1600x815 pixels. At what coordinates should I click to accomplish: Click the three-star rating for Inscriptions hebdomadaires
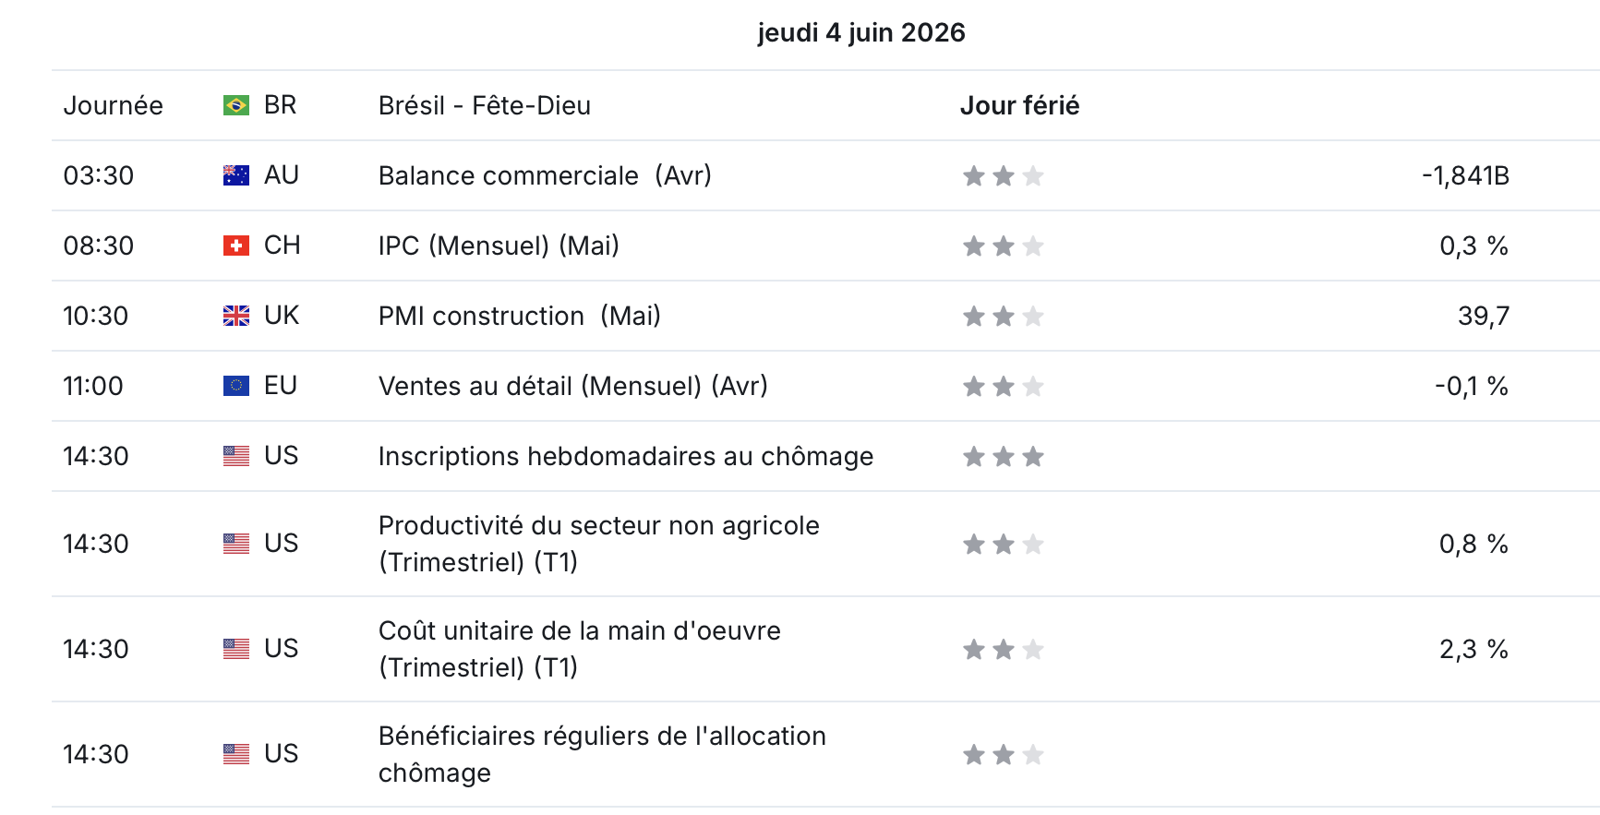(x=1004, y=456)
